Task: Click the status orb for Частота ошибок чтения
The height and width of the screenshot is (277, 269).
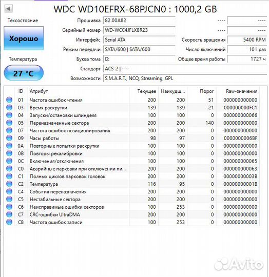Action: click(9, 100)
